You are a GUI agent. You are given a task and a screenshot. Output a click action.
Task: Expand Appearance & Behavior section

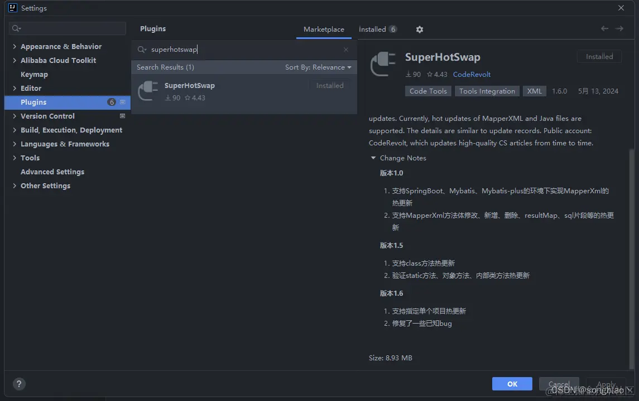(15, 46)
